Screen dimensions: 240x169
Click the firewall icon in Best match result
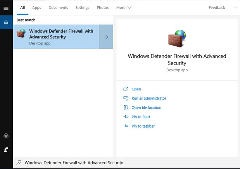(21, 33)
